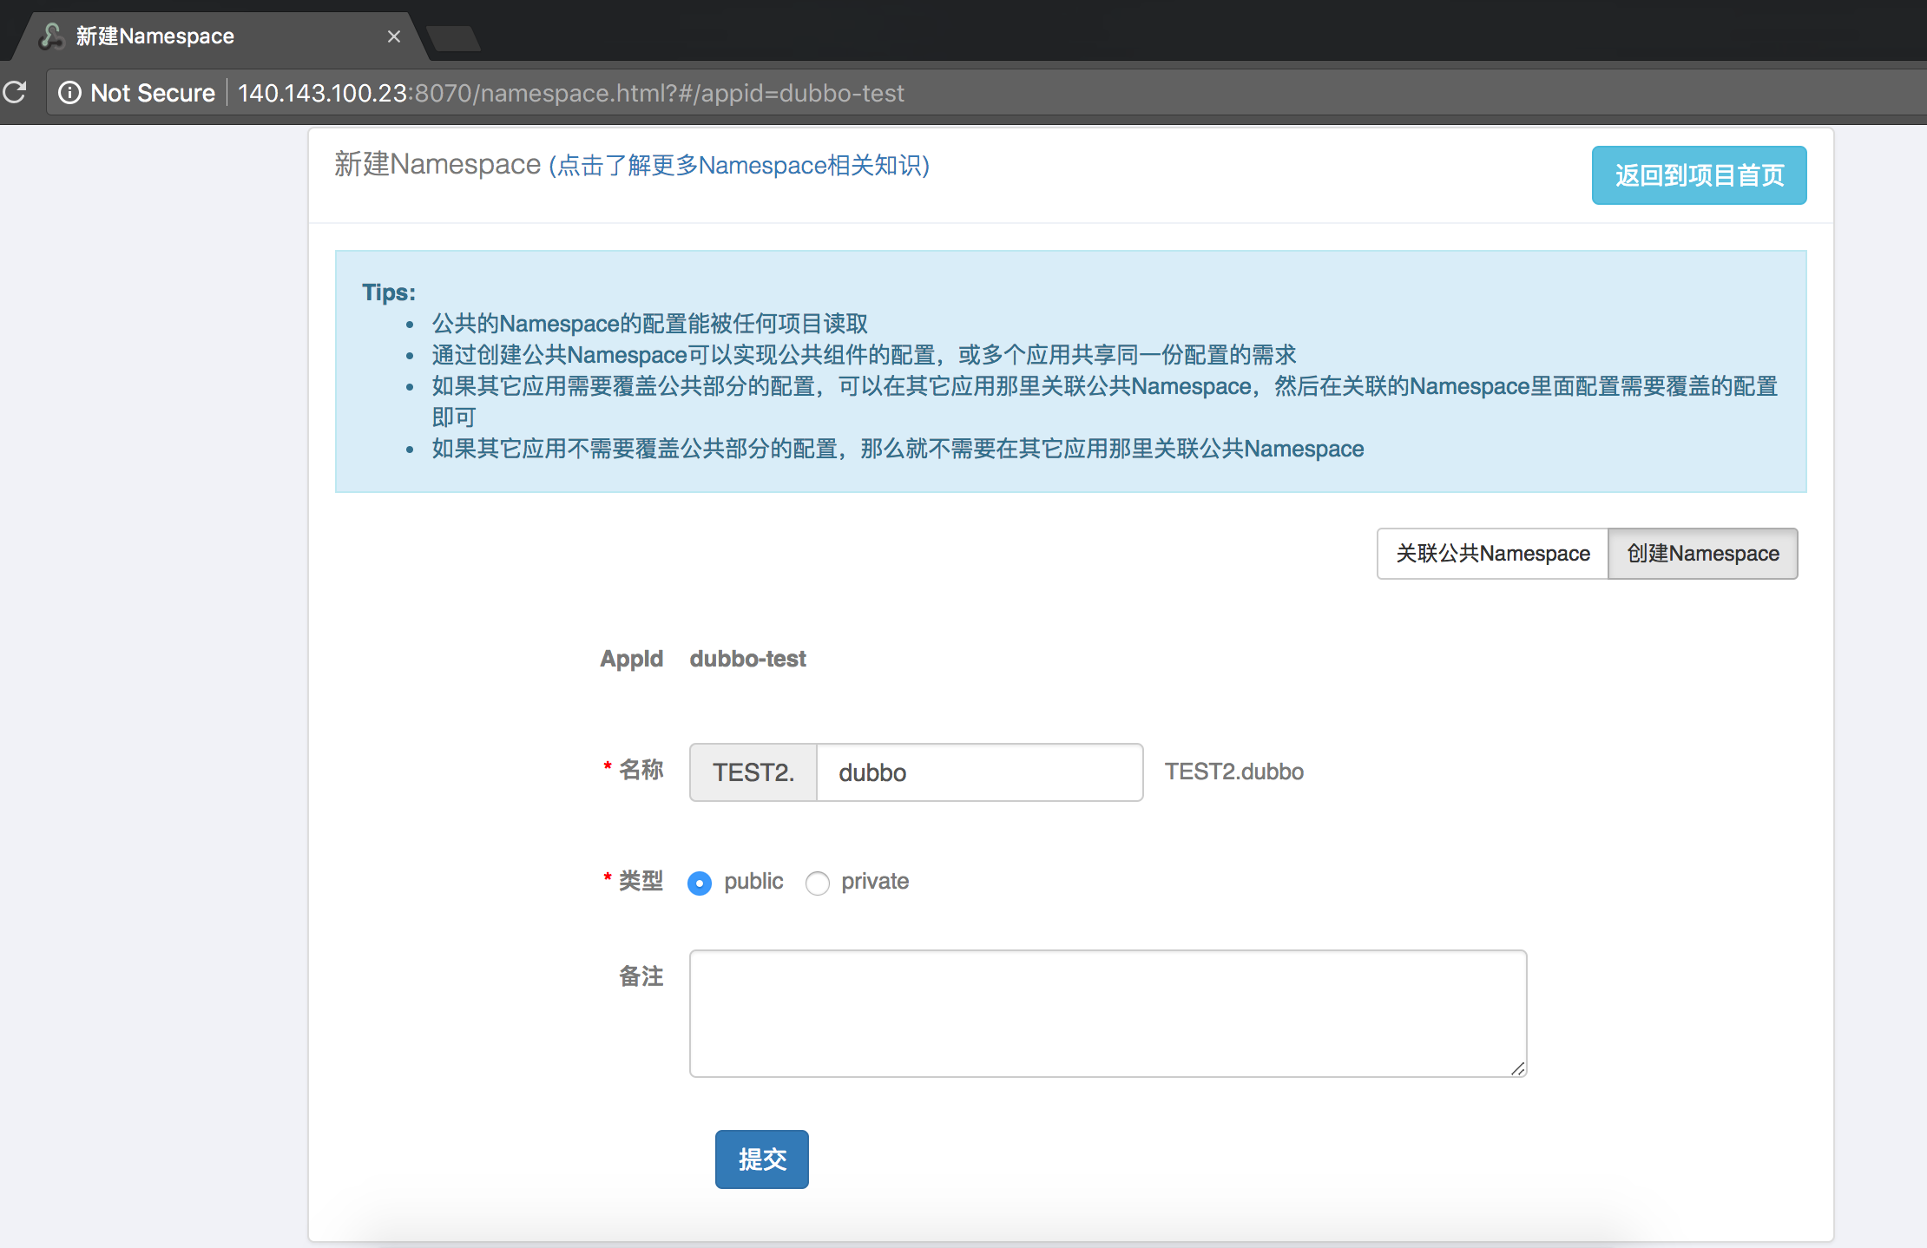The width and height of the screenshot is (1927, 1248).
Task: Click the textarea resize handle corner
Action: [1517, 1068]
